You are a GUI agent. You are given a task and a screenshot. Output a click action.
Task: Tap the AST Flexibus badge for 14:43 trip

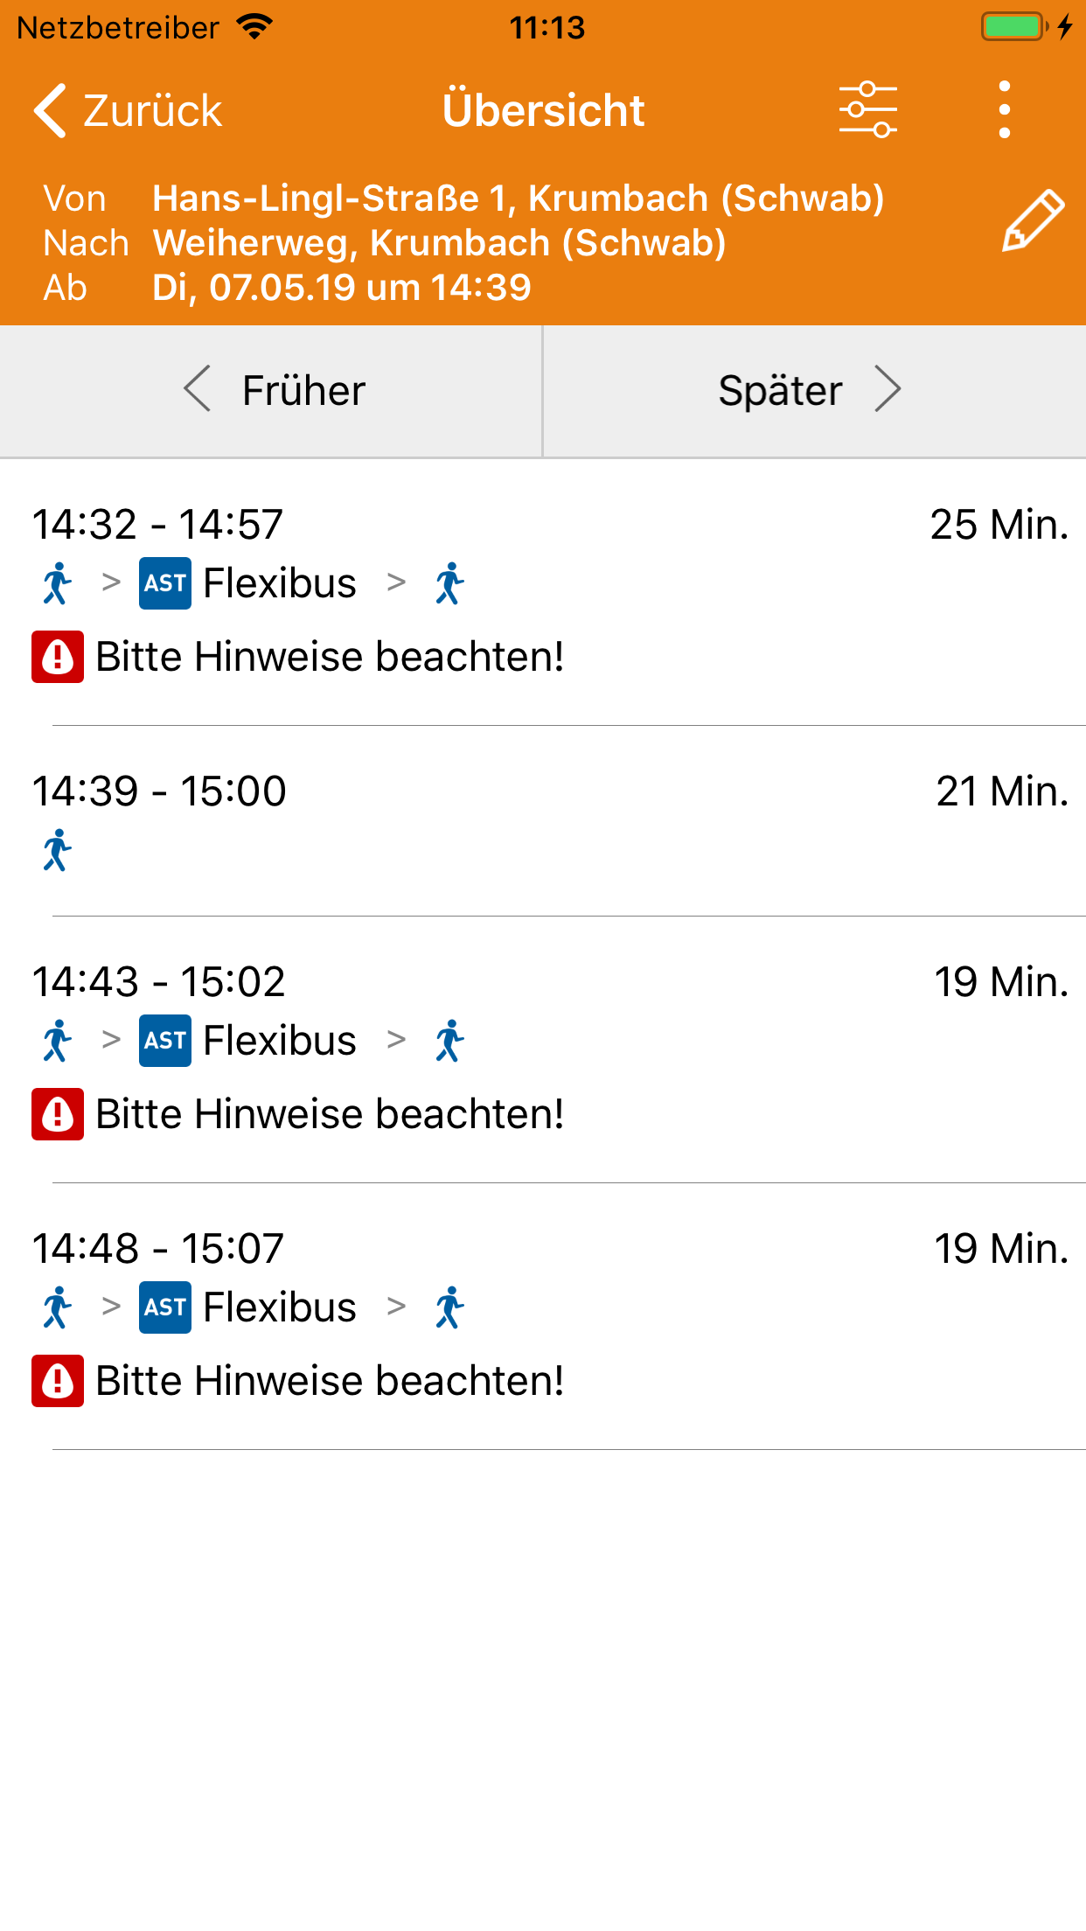[165, 1041]
